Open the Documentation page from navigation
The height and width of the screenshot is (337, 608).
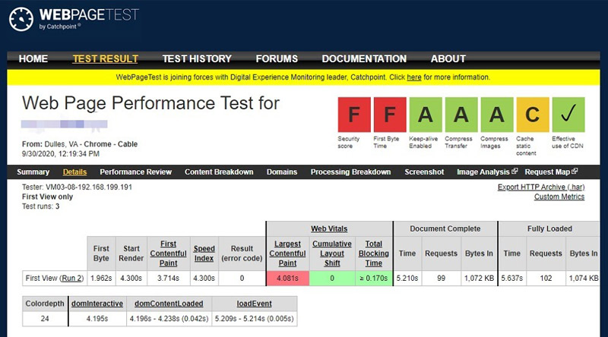364,59
